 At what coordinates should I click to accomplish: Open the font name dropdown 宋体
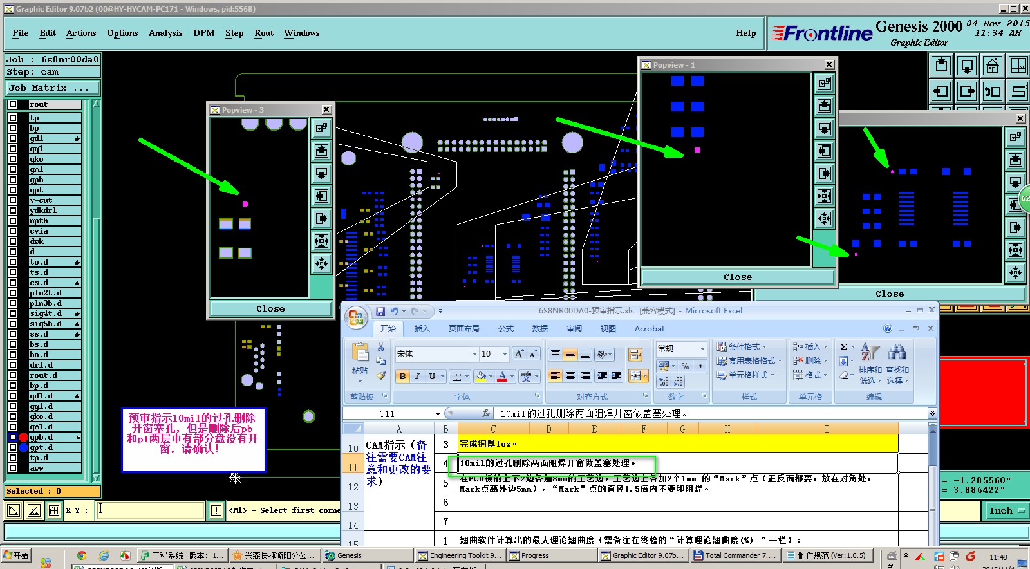(474, 354)
